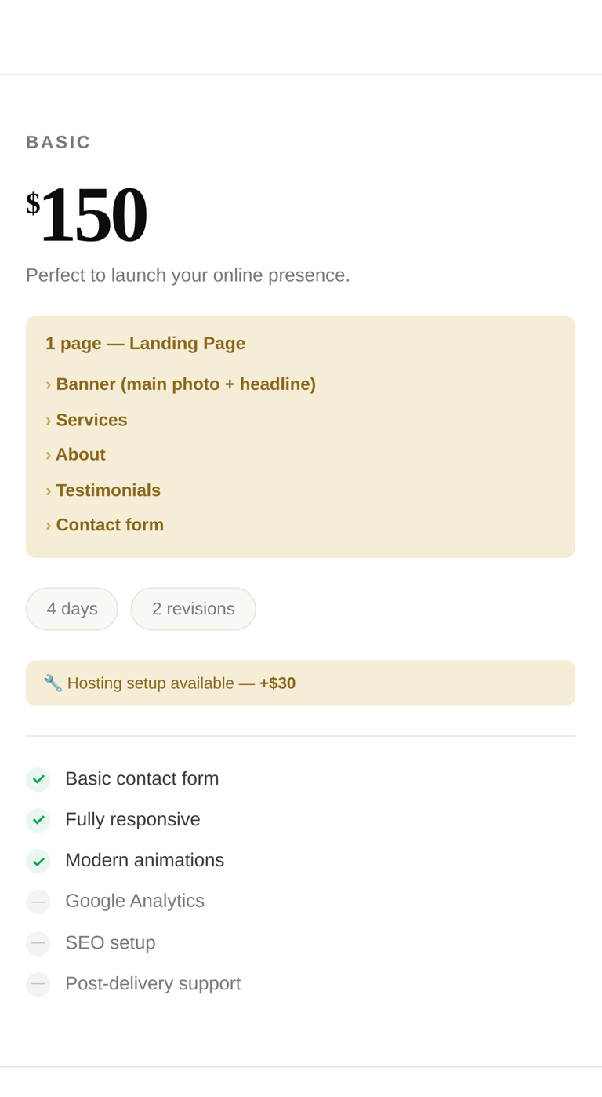The width and height of the screenshot is (602, 1097).
Task: Click the 1 page — Landing Page heading
Action: point(145,343)
